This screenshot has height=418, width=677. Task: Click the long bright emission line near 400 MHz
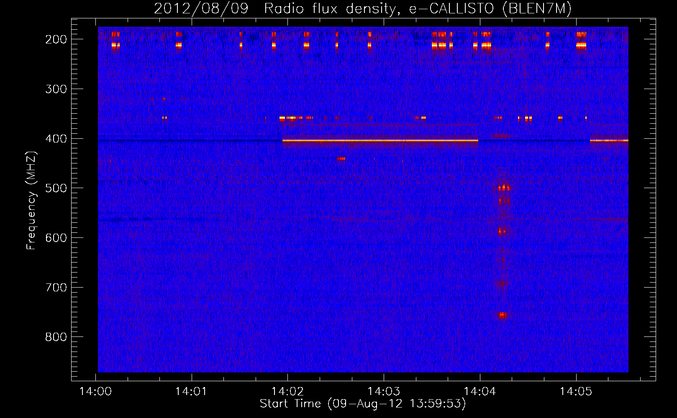click(x=380, y=141)
